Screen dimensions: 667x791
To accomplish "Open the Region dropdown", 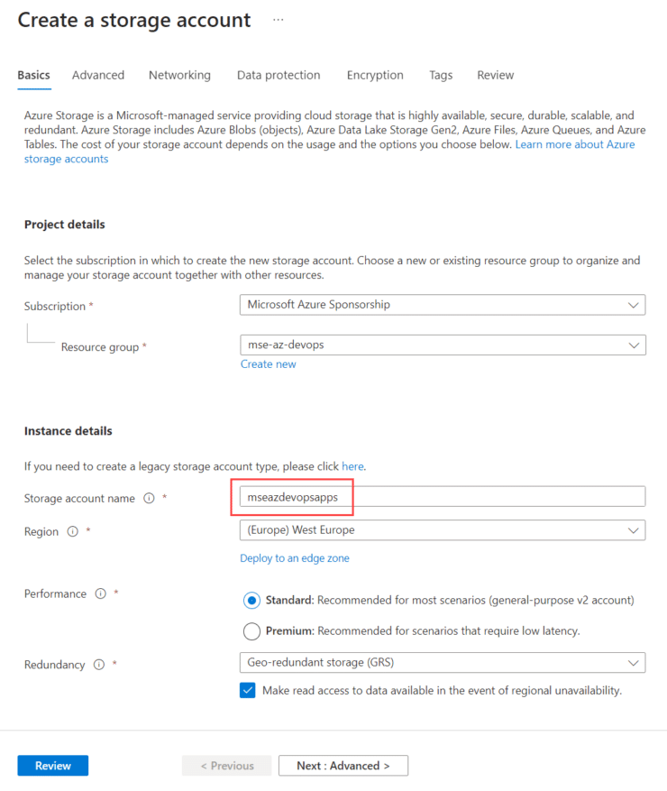I will (x=442, y=529).
